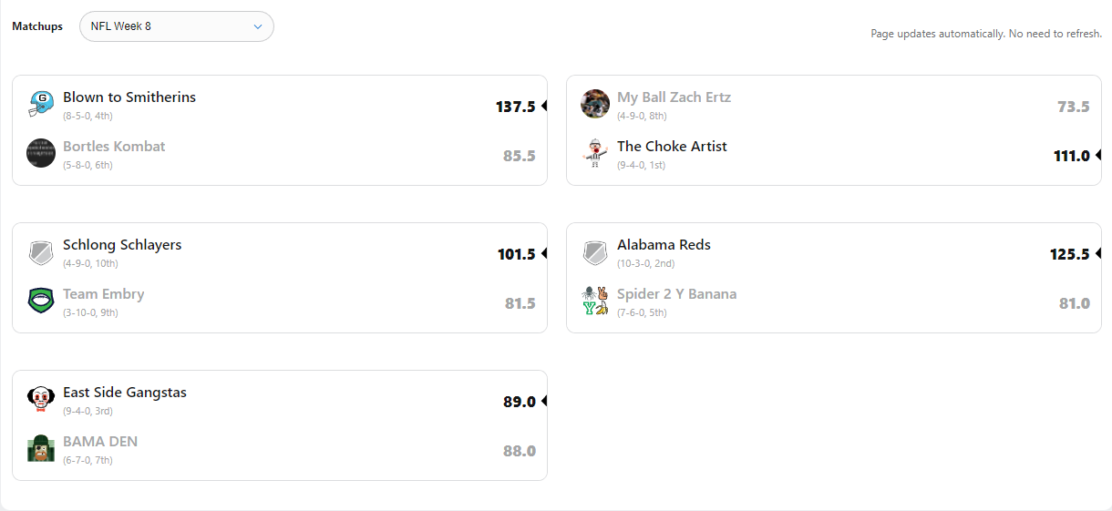Viewport: 1112px width, 511px height.
Task: Click the 137.5 winning score
Action: pos(515,107)
